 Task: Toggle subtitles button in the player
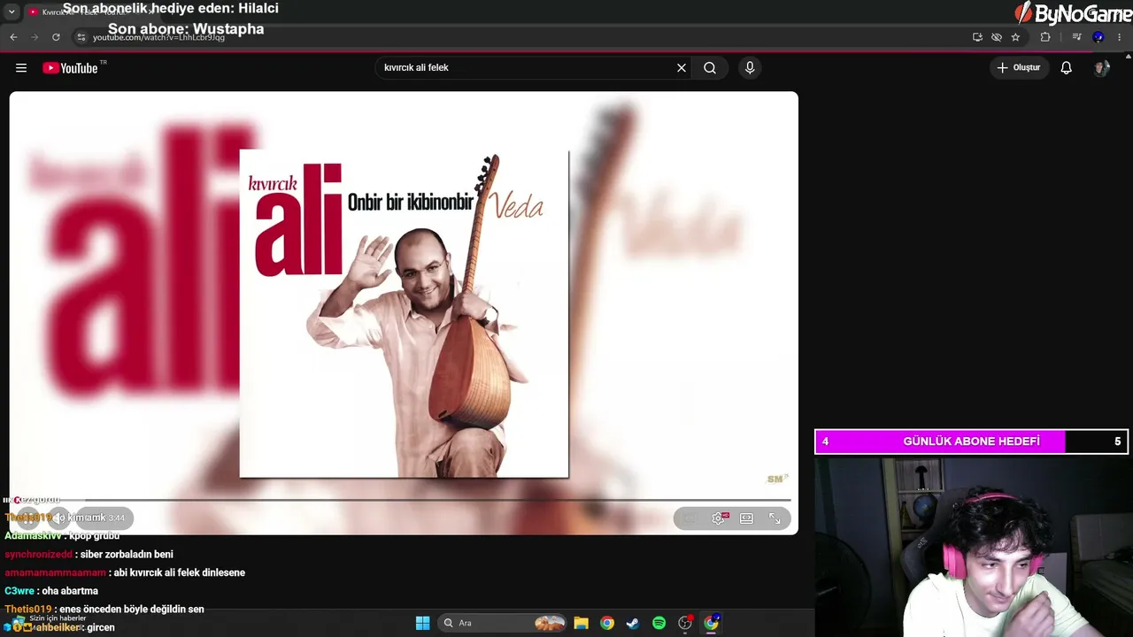click(690, 518)
